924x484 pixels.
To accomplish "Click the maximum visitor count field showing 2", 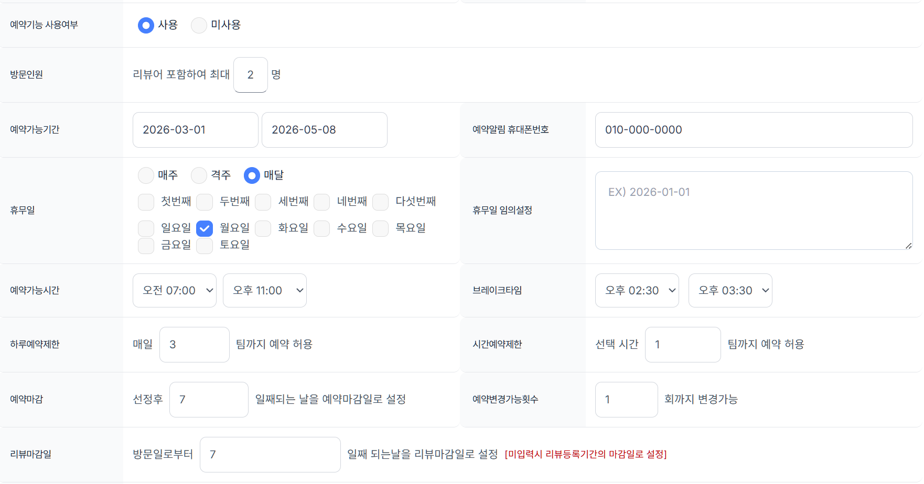I will 250,75.
